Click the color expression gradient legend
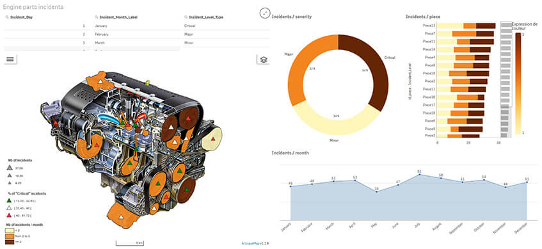Image resolution: width=542 pixels, height=249 pixels. point(518,83)
